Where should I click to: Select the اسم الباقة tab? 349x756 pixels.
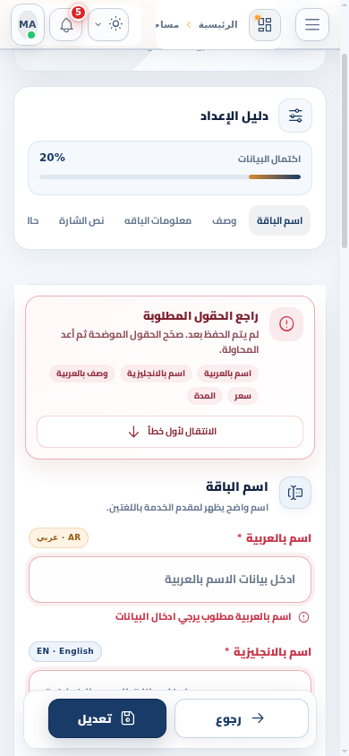280,221
